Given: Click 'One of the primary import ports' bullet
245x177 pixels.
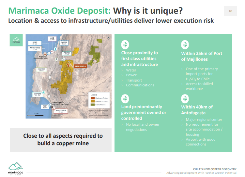Looking at the screenshot, I should coord(202,74).
